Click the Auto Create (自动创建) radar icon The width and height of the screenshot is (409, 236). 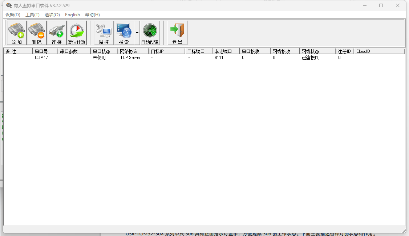(x=150, y=33)
